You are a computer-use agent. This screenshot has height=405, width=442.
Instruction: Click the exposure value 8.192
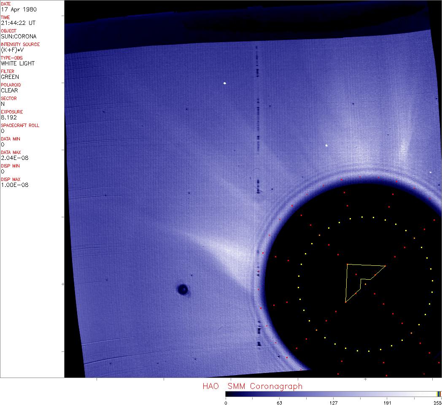[x=9, y=117]
